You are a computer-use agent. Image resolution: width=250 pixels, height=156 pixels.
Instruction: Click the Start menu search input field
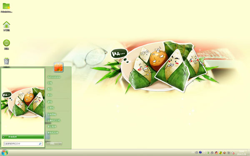tap(23, 144)
